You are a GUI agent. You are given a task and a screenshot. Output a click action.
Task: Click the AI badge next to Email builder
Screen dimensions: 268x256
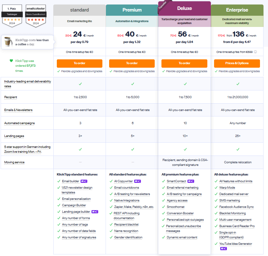[x=84, y=181]
